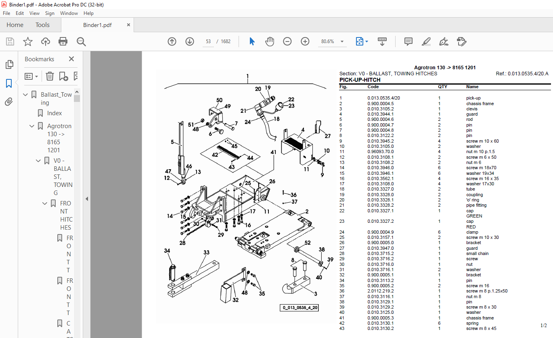Image resolution: width=553 pixels, height=338 pixels.
Task: Zoom out with the minus icon
Action: tap(287, 41)
